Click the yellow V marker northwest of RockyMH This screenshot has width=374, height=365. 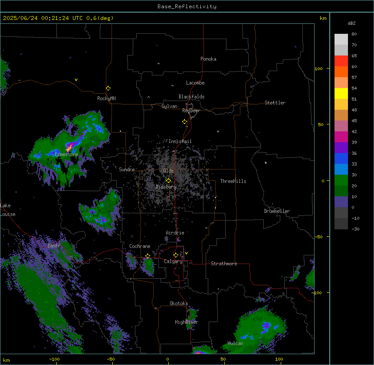click(x=76, y=80)
